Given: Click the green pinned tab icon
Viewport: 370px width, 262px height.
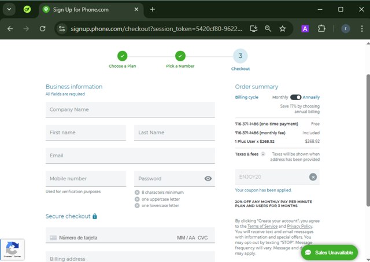Looking at the screenshot, I should (x=27, y=9).
